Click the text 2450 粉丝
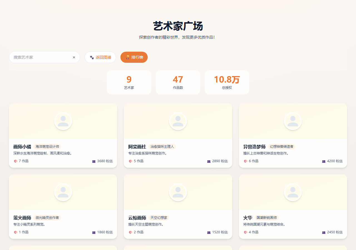 335,232
